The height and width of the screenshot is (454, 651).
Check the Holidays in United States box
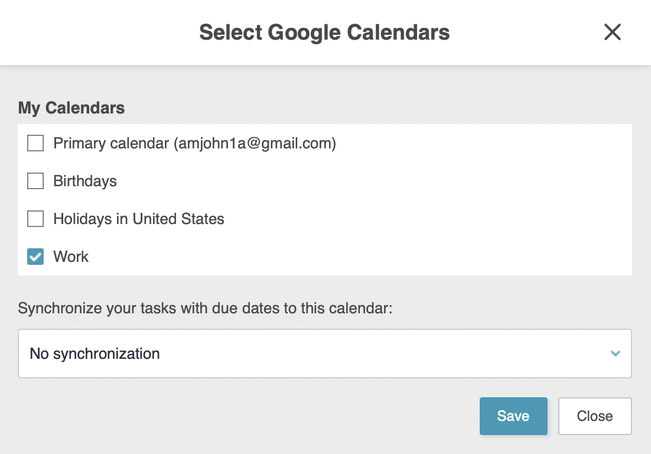(x=35, y=219)
